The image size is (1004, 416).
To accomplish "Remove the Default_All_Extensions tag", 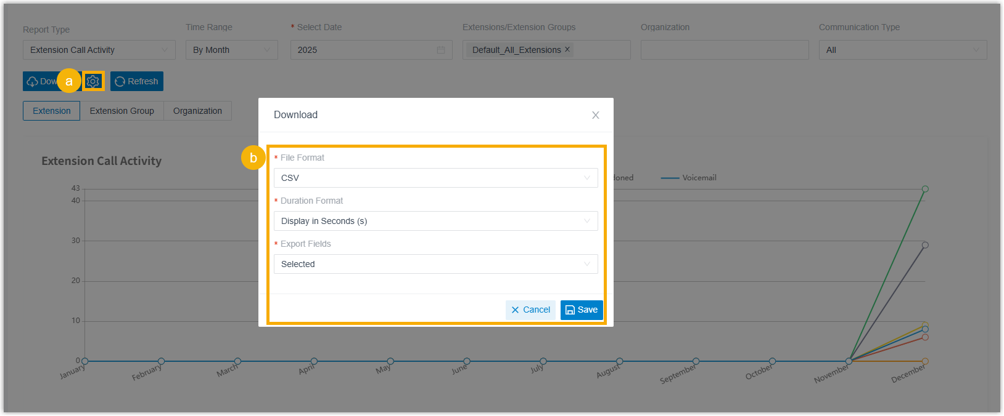I will 567,49.
